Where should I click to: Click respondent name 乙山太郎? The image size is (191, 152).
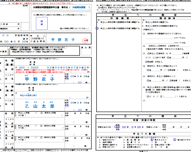pos(40,106)
